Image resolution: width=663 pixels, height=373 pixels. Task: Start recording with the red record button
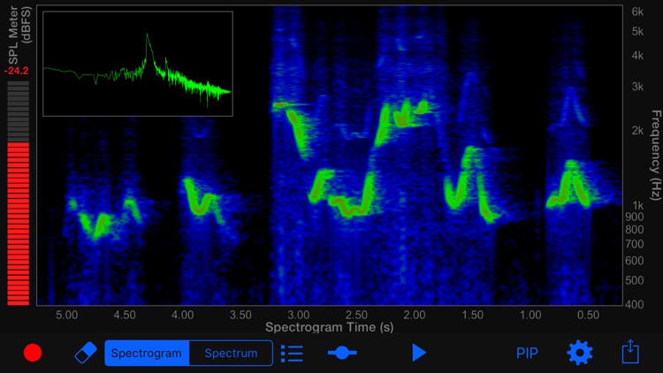[33, 353]
